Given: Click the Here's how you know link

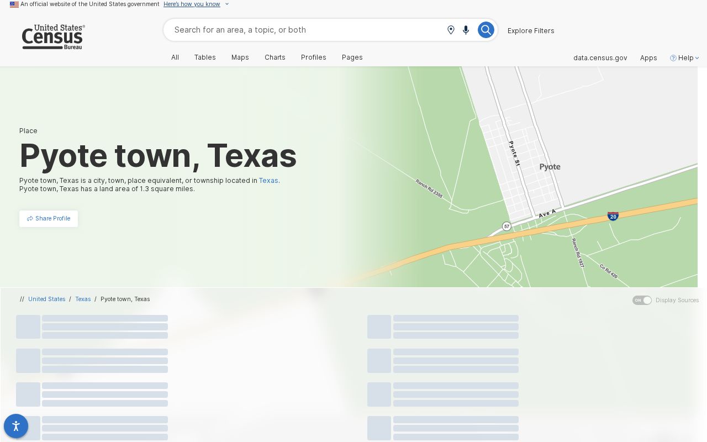Looking at the screenshot, I should point(192,4).
